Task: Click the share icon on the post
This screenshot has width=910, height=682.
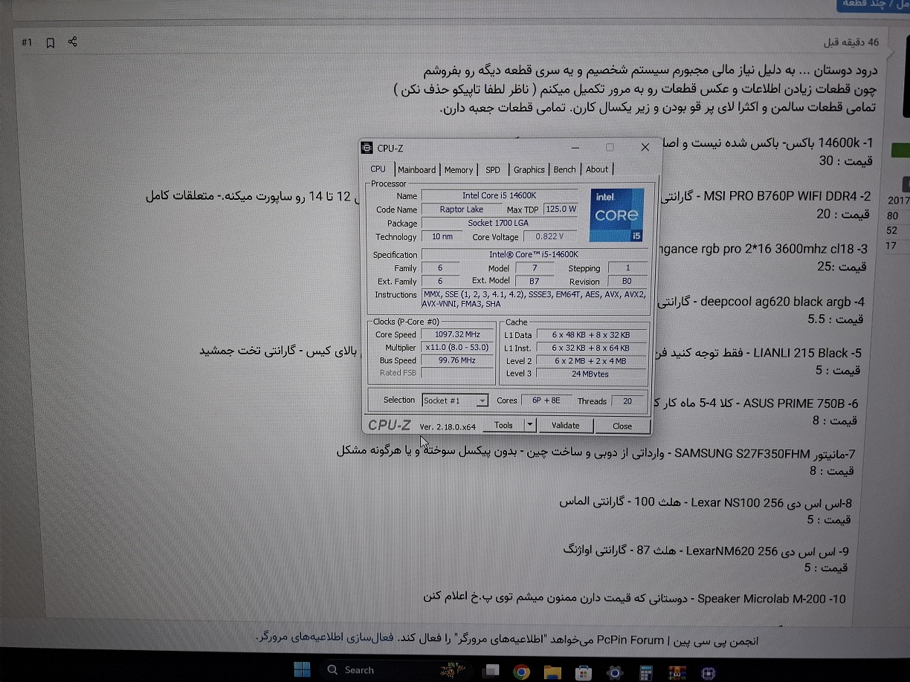Action: [x=72, y=42]
